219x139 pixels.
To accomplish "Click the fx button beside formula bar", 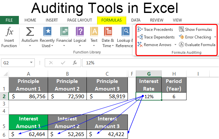I will pyautogui.click(x=75, y=63).
